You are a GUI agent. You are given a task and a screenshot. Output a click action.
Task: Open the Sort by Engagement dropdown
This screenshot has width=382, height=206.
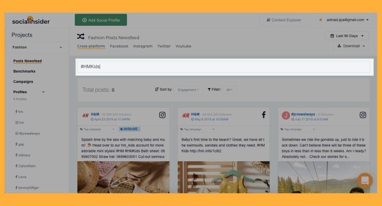(x=188, y=90)
